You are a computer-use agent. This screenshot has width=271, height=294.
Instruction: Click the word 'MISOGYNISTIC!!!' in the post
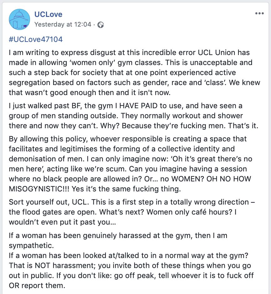point(39,189)
